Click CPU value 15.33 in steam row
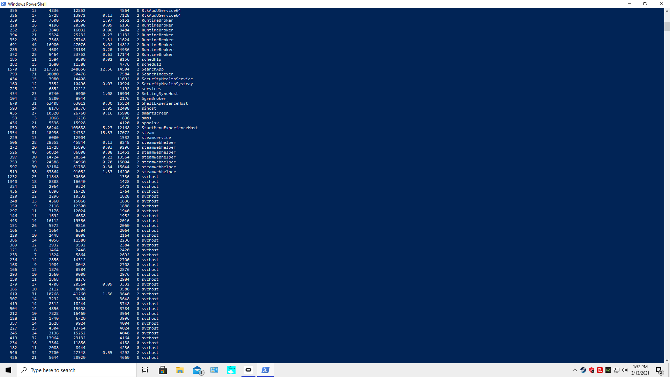The width and height of the screenshot is (670, 377). coord(106,133)
